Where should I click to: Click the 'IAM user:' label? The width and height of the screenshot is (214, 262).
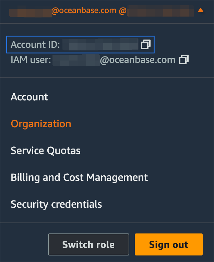coord(31,60)
